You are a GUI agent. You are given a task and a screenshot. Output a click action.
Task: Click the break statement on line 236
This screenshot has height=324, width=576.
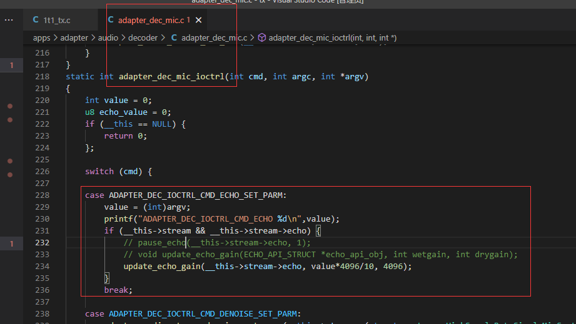click(x=118, y=290)
